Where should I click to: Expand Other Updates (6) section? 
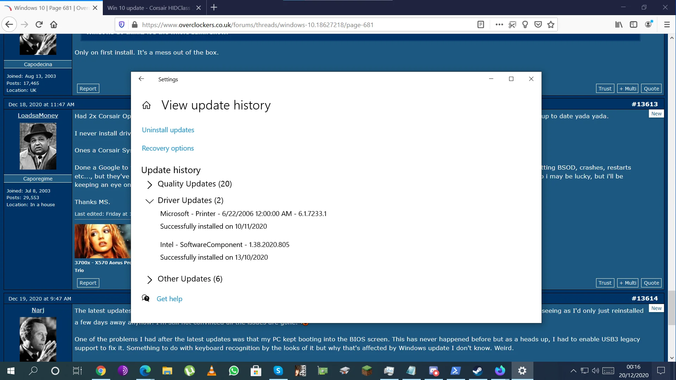click(185, 279)
